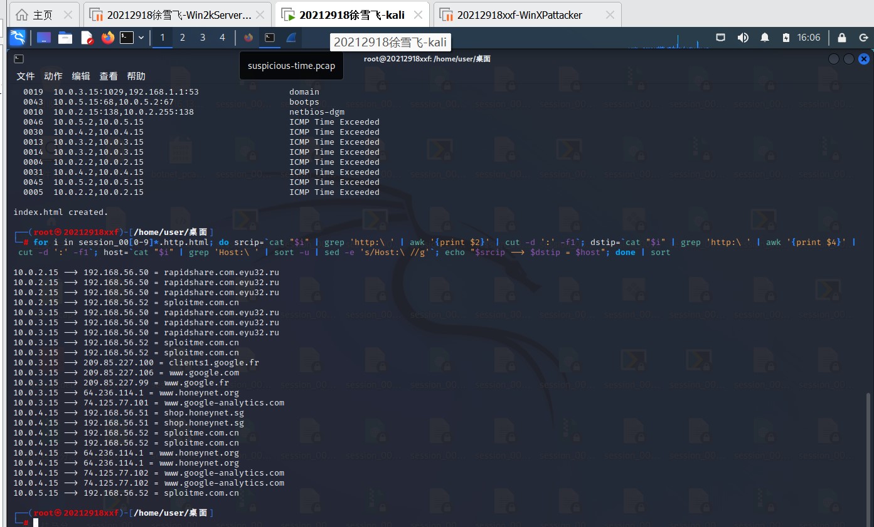Open the file manager from the panel

(65, 38)
